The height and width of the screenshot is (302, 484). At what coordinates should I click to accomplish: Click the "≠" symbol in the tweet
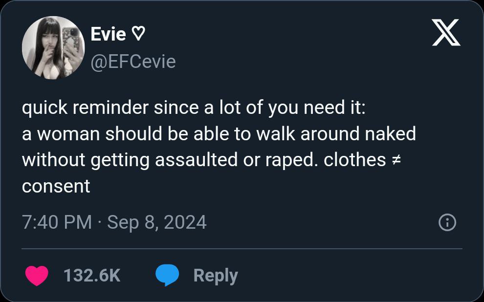pyautogui.click(x=397, y=160)
